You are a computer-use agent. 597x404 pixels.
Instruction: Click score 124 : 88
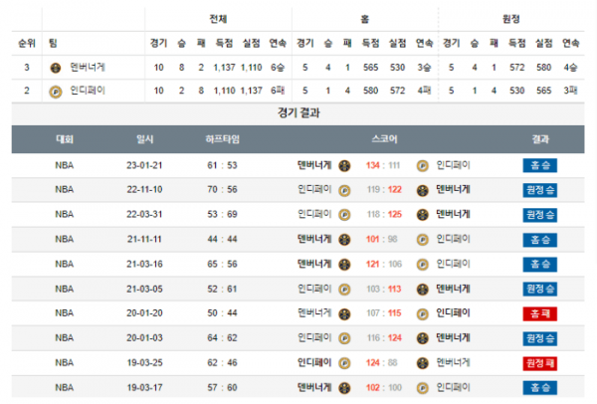pos(381,363)
